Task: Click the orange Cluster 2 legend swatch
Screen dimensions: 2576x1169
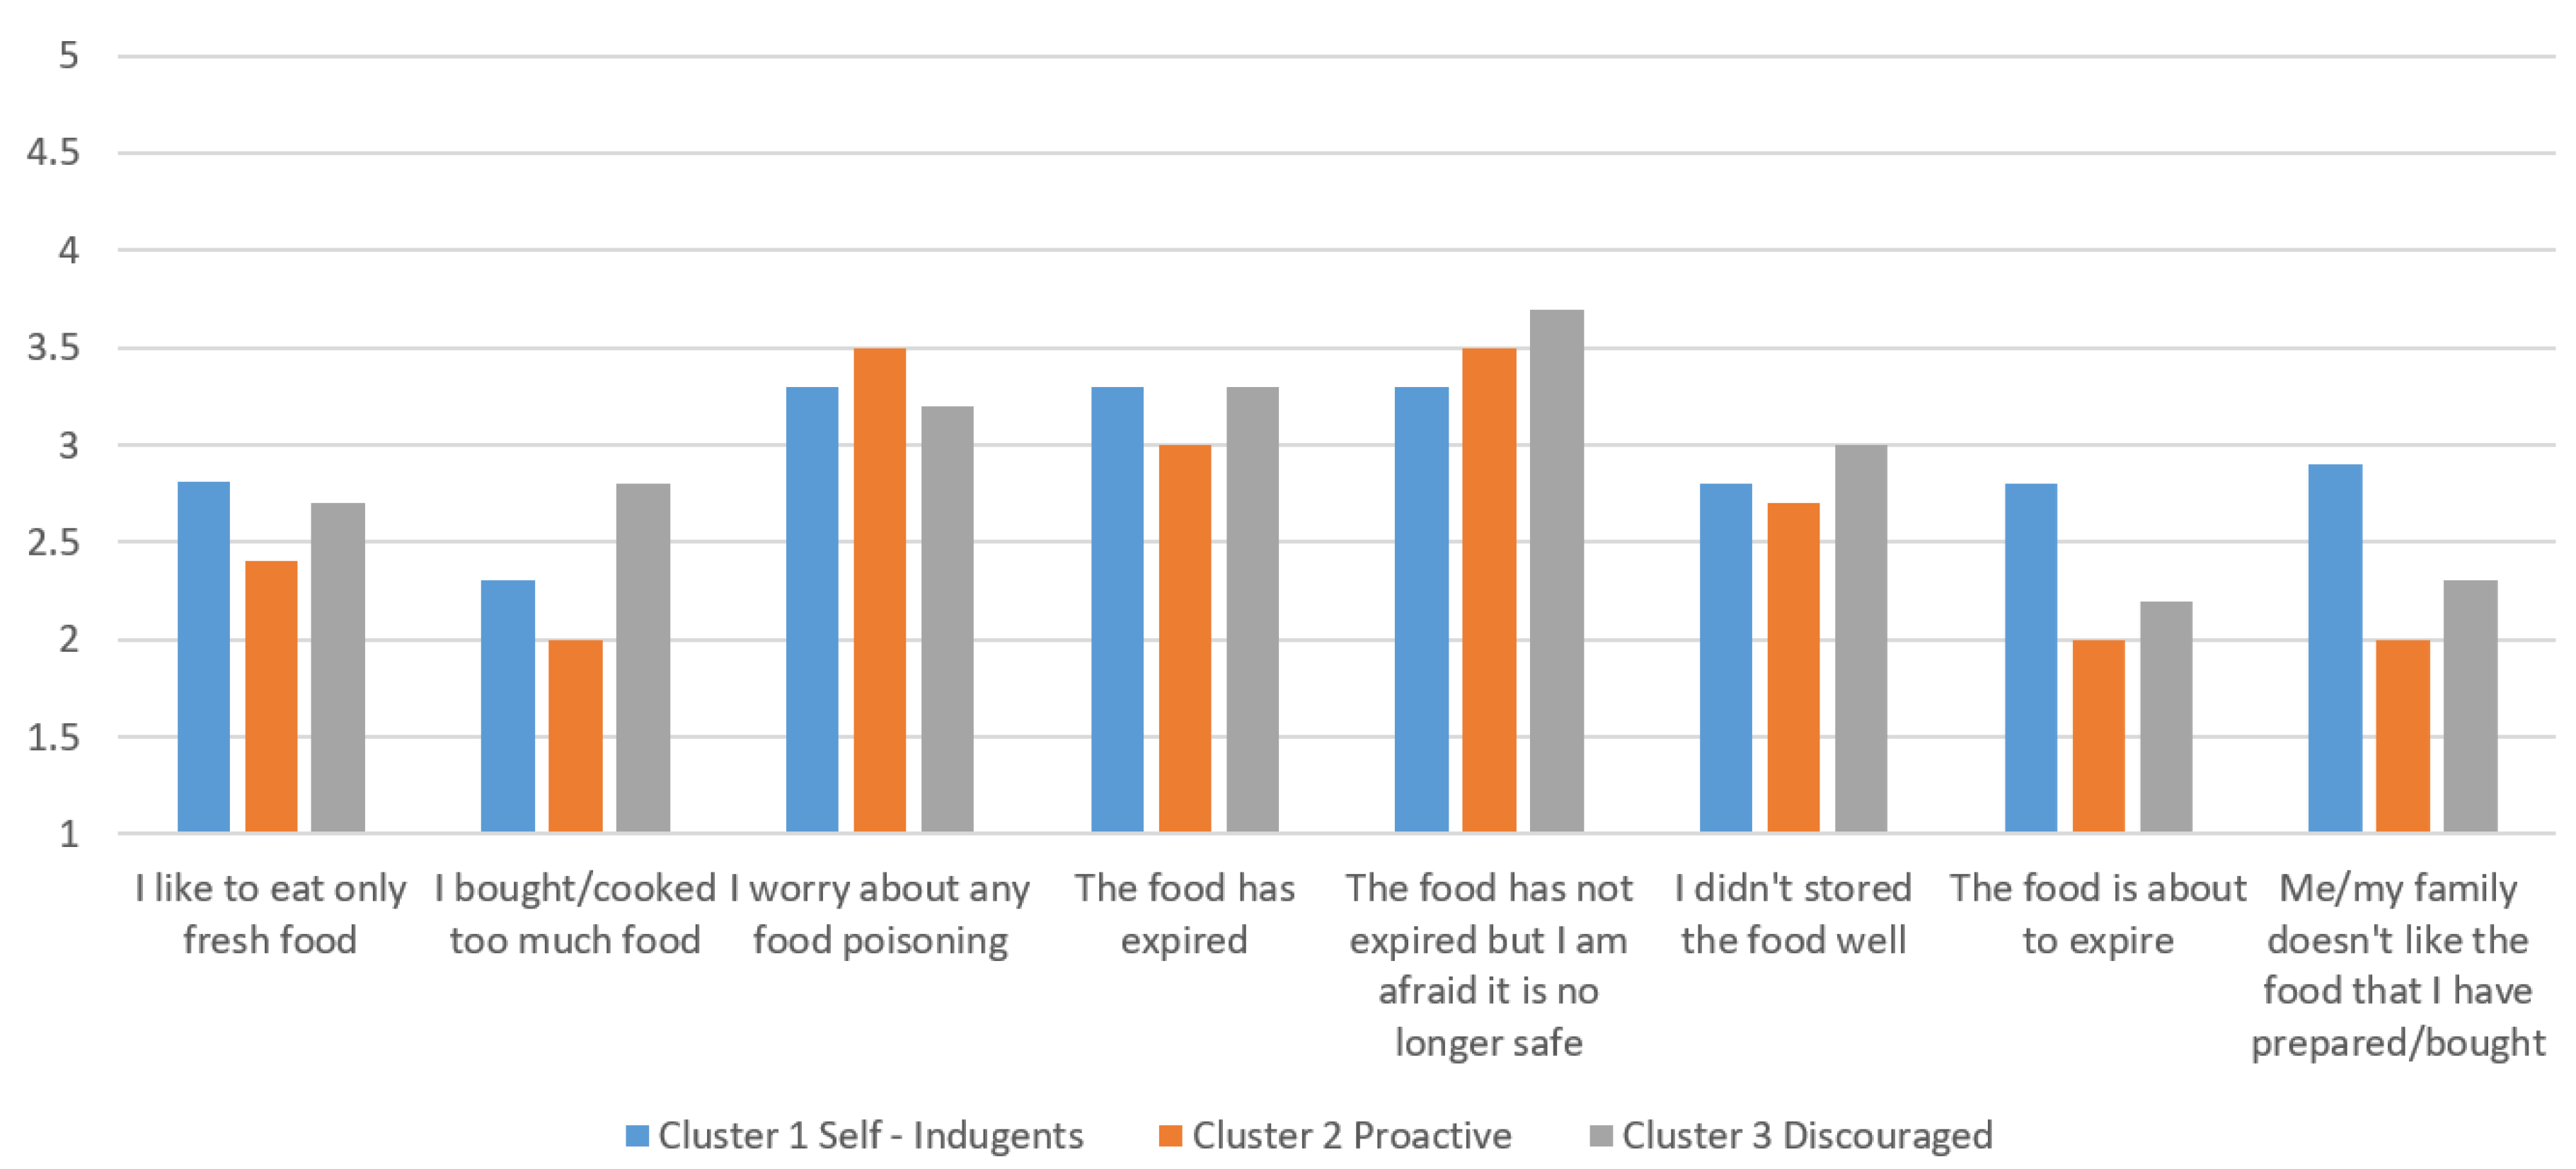Action: pos(1170,1136)
